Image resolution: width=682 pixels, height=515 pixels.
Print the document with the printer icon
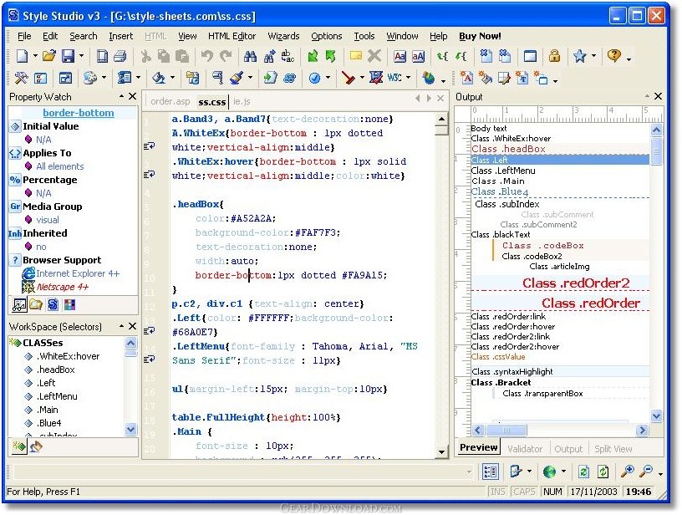[120, 56]
